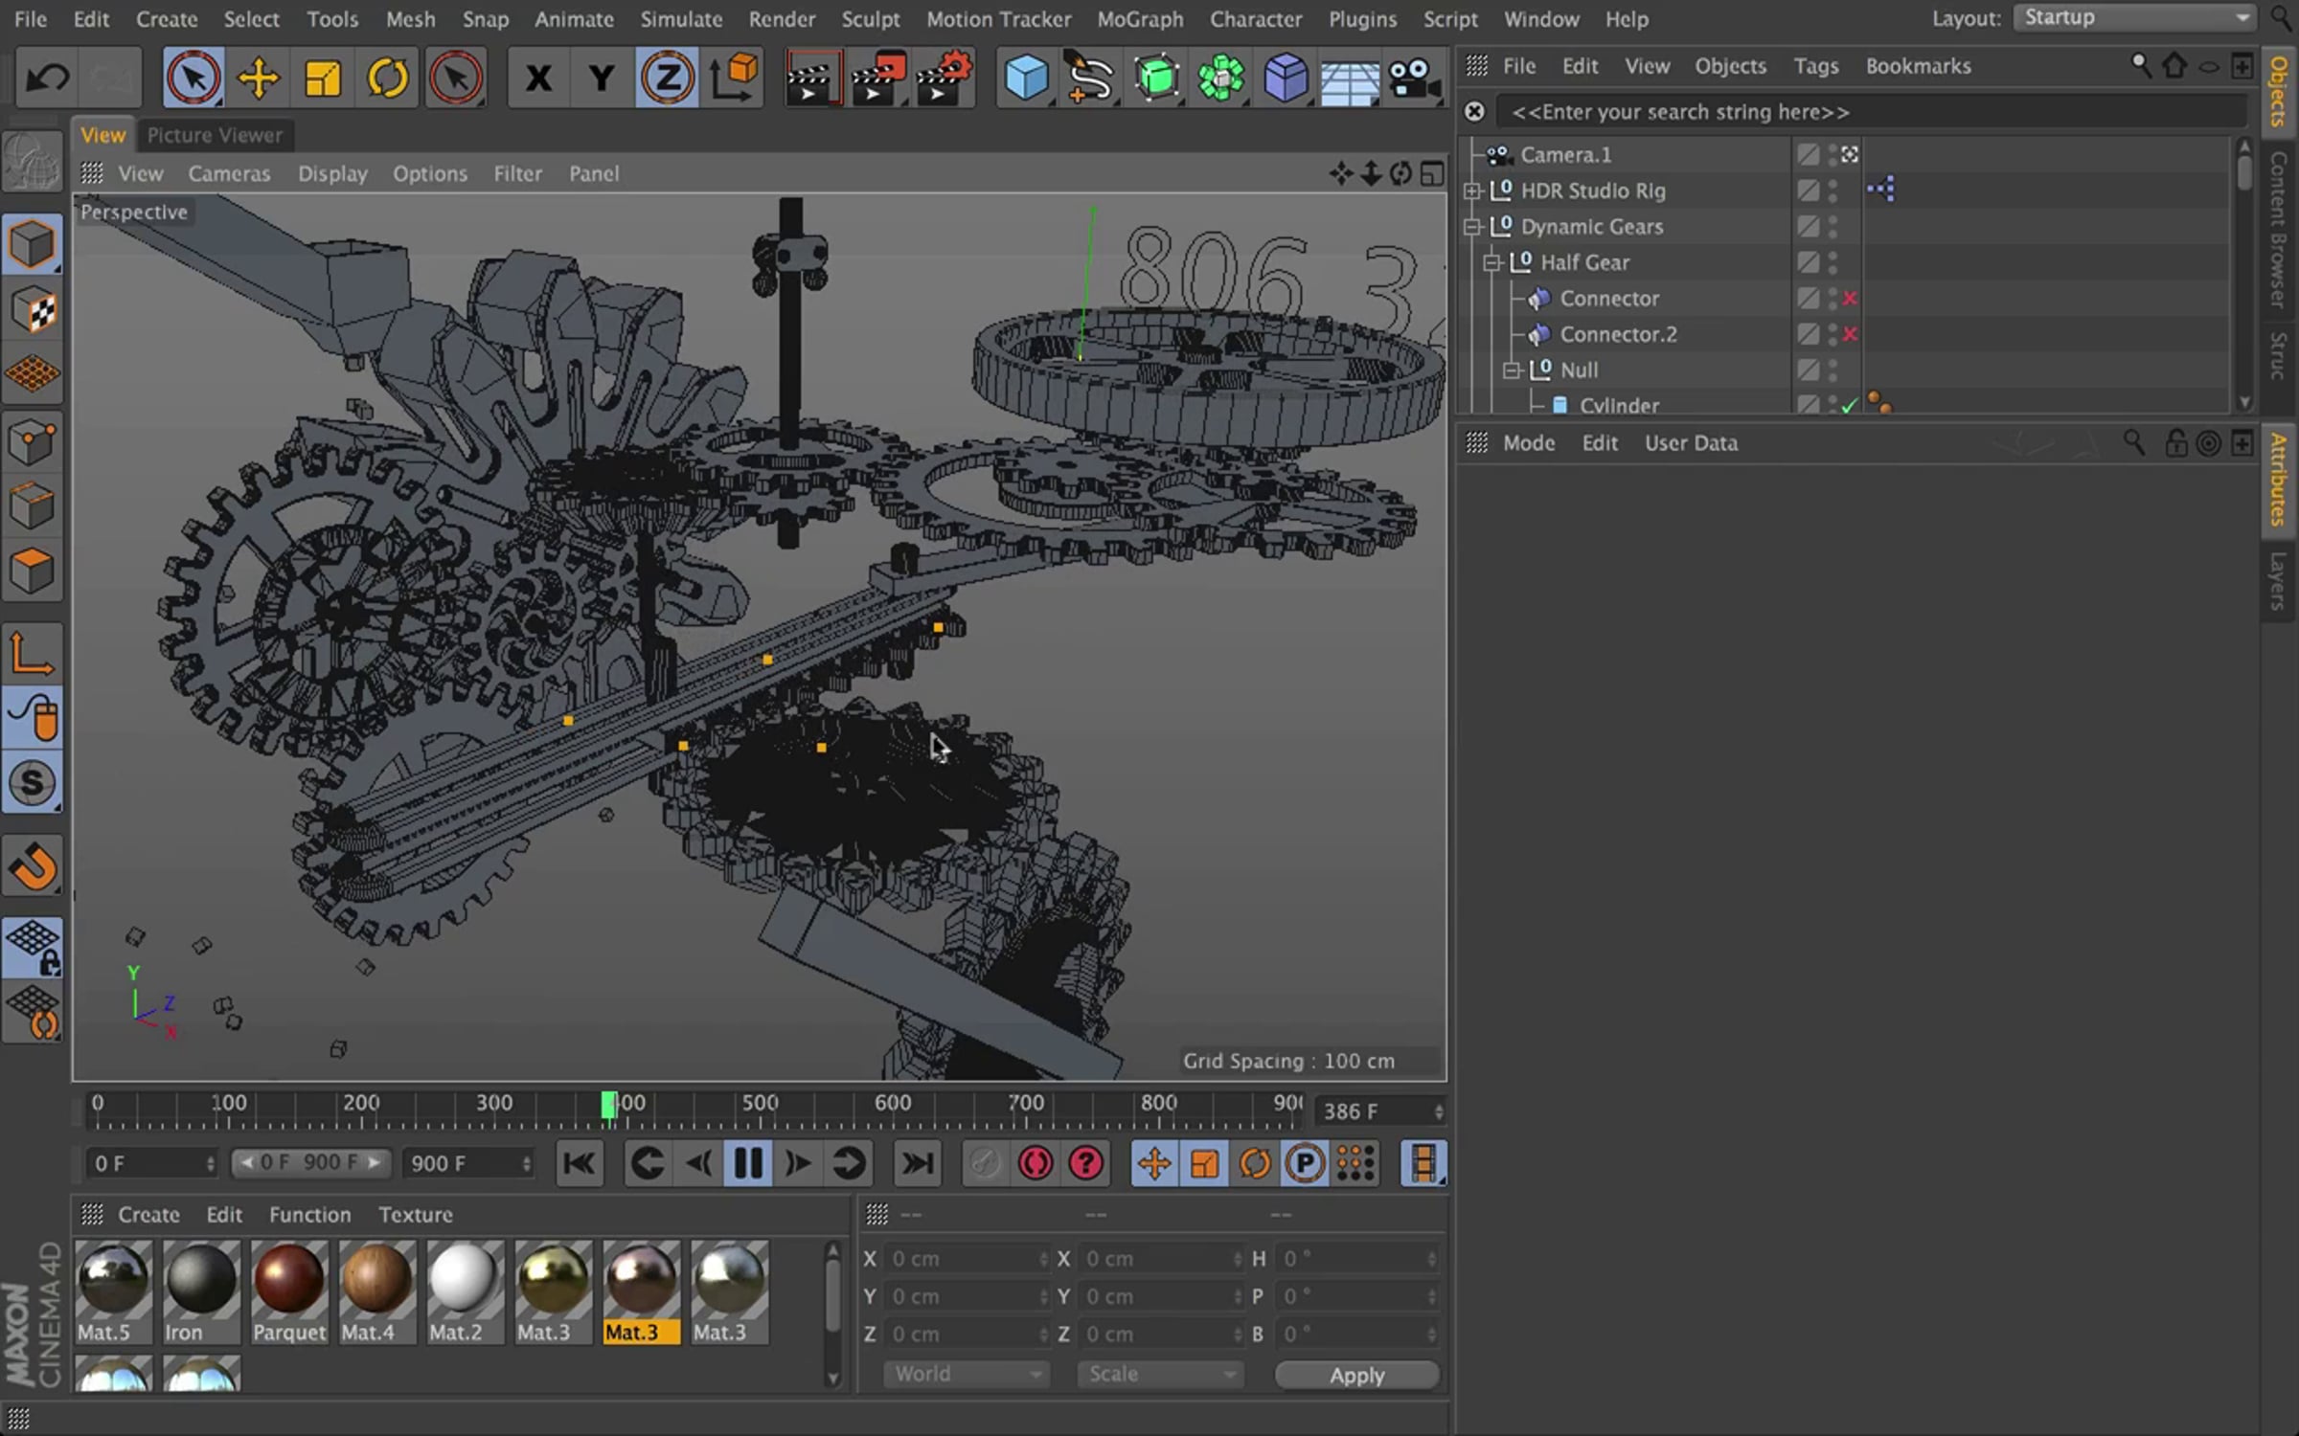2299x1436 pixels.
Task: Open the Character menu
Action: click(x=1256, y=19)
